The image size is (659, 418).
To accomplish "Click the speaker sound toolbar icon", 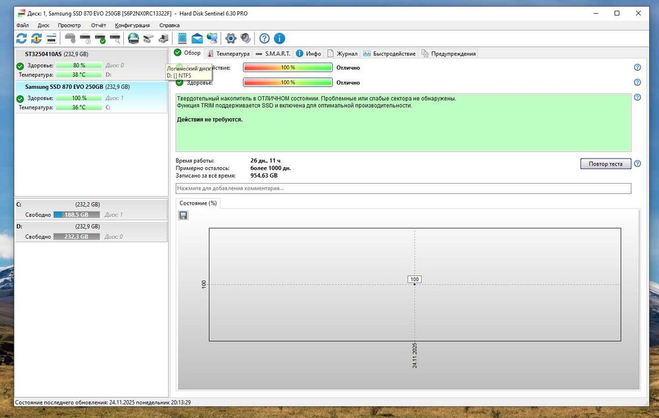I will click(245, 39).
